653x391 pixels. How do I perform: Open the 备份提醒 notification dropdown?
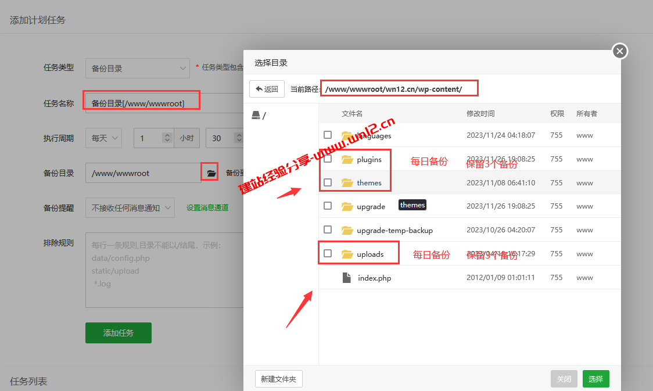(x=130, y=207)
